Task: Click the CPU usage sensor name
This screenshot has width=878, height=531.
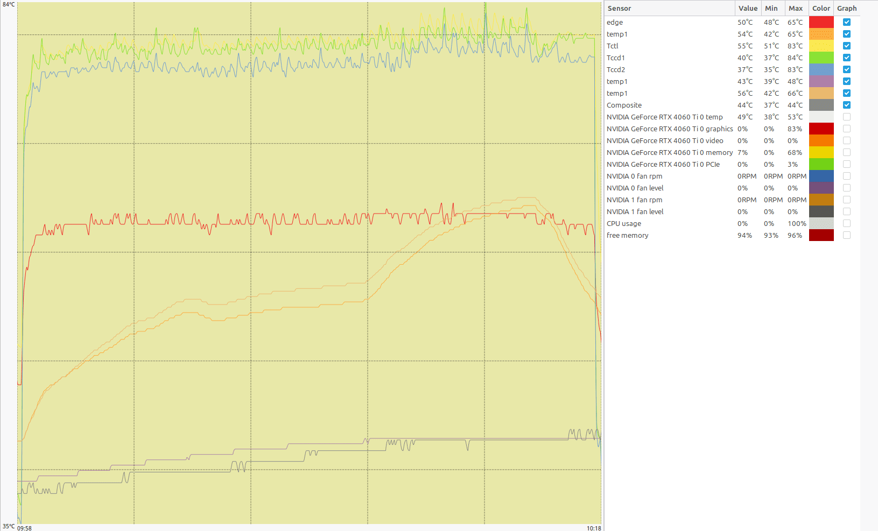Action: tap(624, 223)
